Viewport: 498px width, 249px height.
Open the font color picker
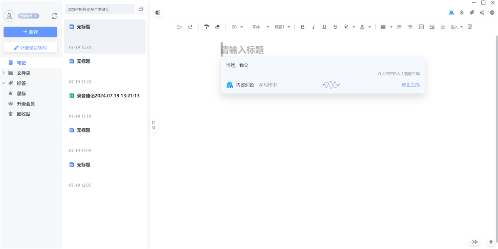(362, 27)
